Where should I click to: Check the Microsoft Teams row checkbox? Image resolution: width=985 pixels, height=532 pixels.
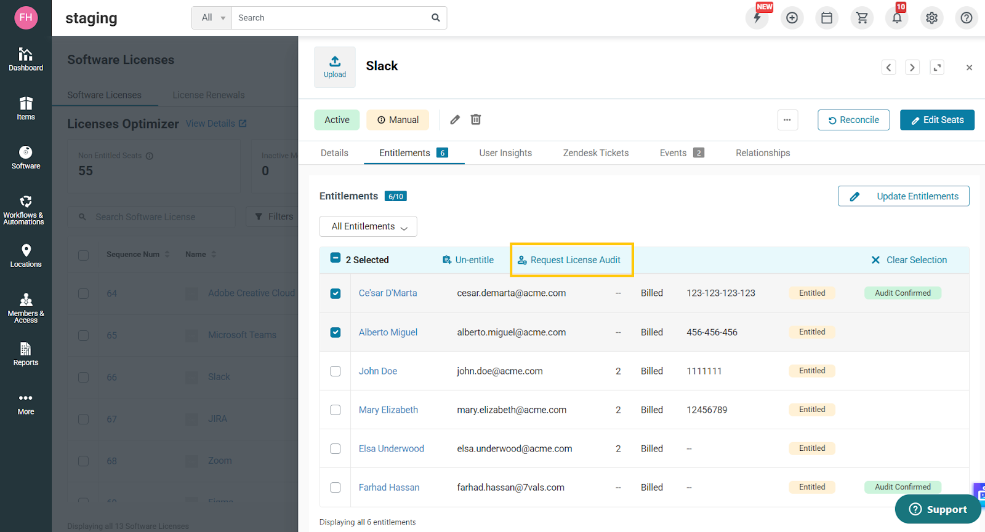83,335
